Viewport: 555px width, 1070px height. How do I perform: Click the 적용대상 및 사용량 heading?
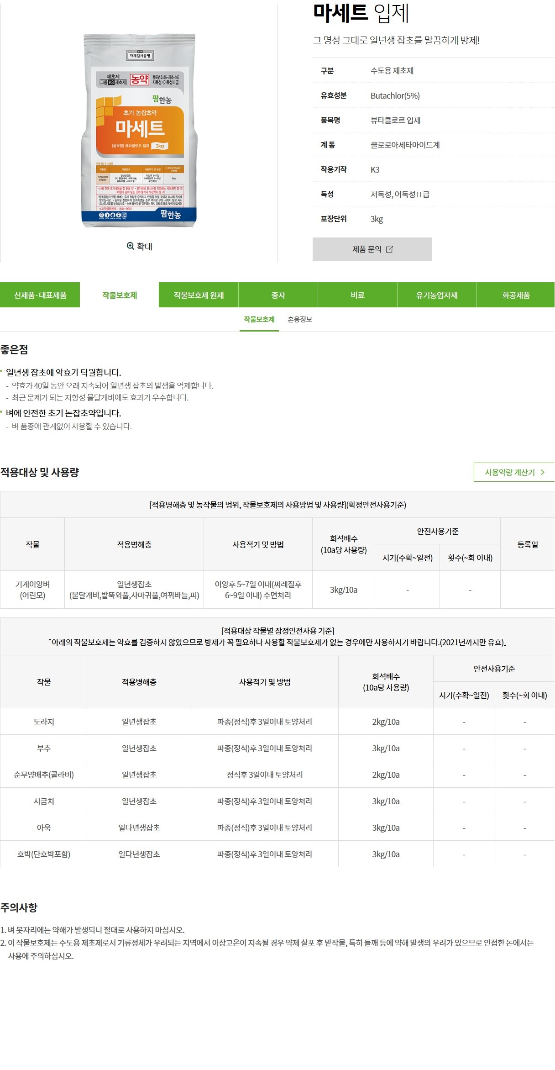40,472
